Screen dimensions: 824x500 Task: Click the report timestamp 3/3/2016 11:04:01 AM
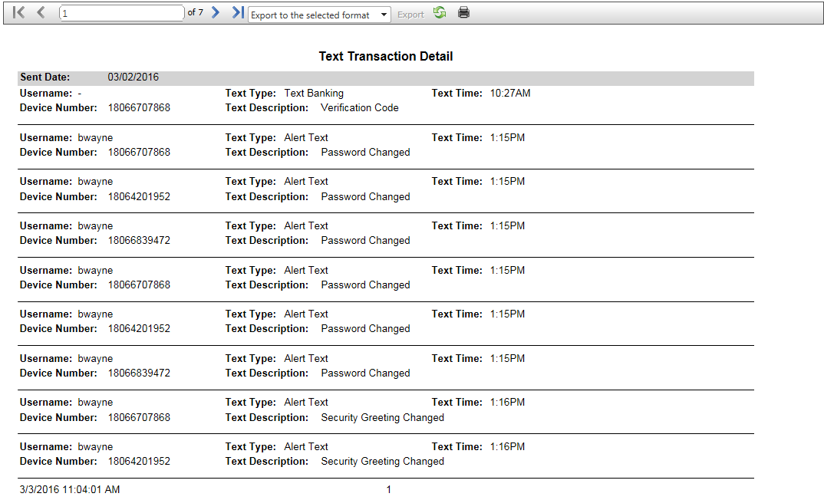click(70, 489)
